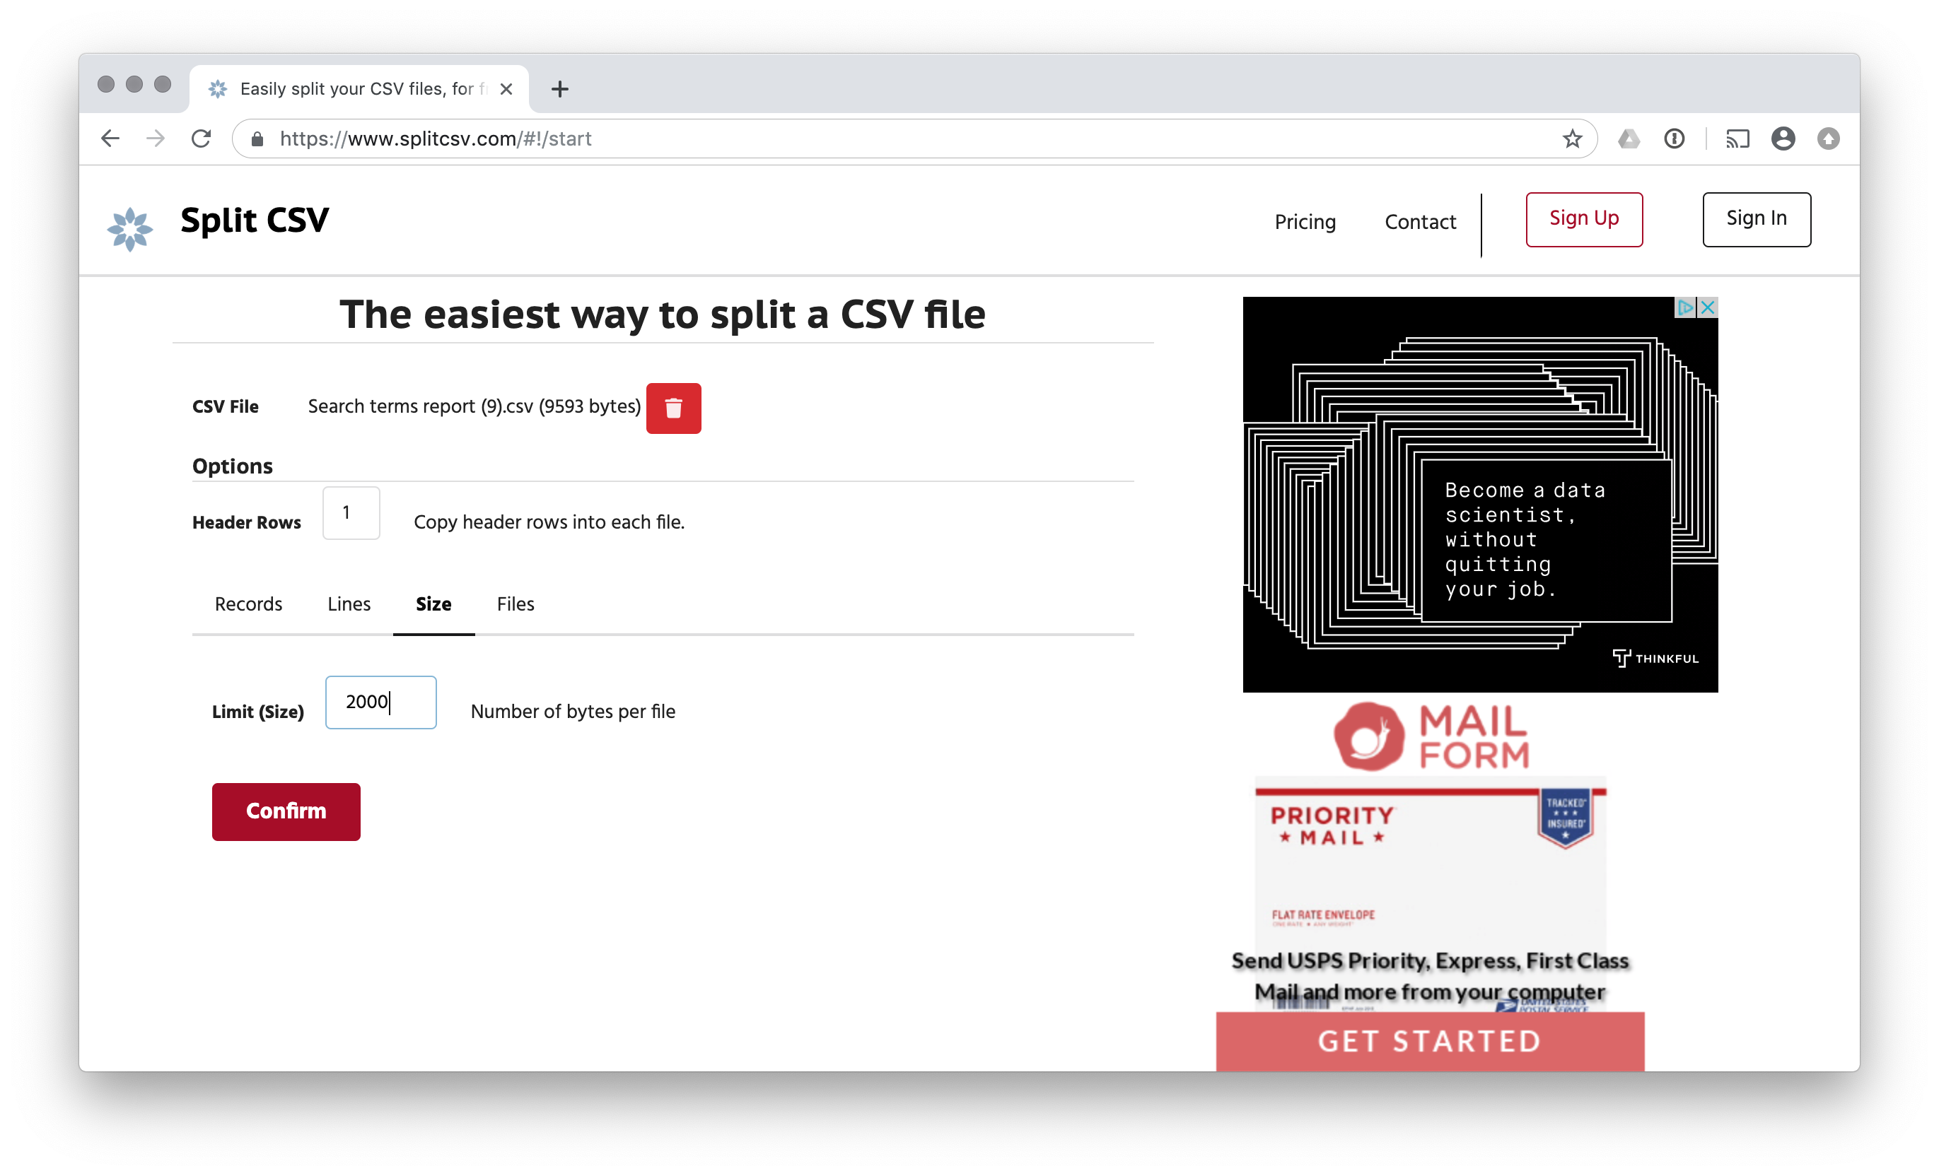
Task: Open the Contact page
Action: [x=1421, y=223]
